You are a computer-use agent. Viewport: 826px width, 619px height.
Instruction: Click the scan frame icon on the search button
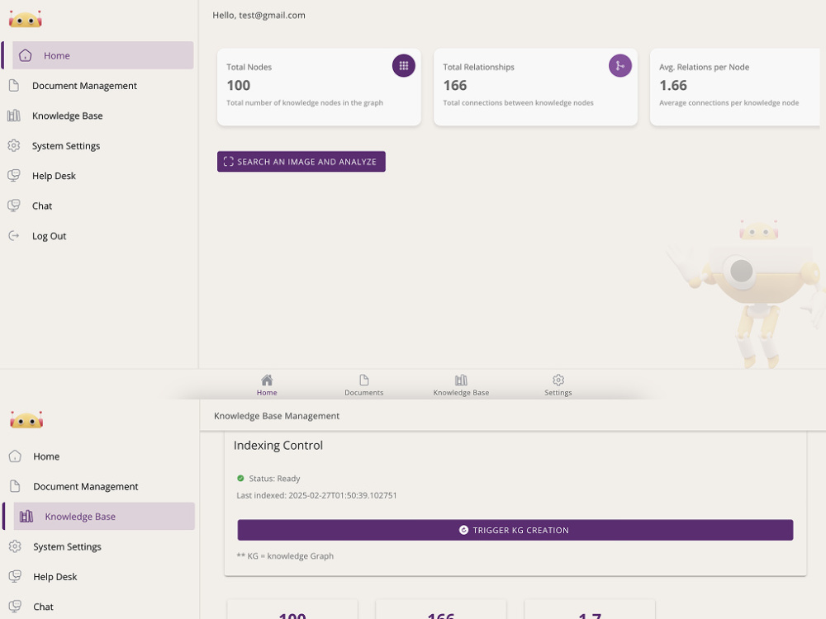pyautogui.click(x=228, y=162)
